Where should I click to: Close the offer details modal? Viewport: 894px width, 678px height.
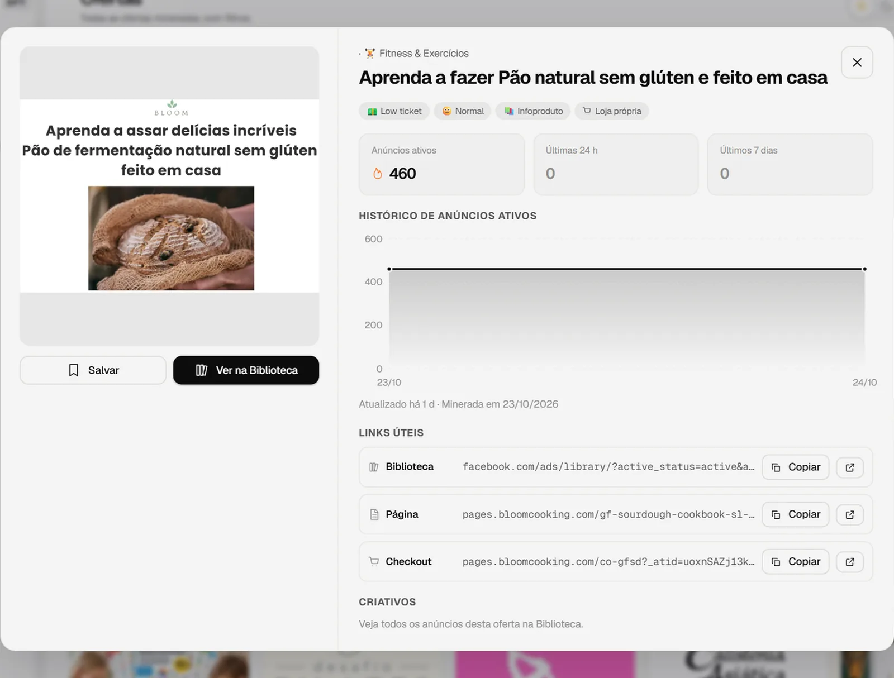pyautogui.click(x=857, y=63)
